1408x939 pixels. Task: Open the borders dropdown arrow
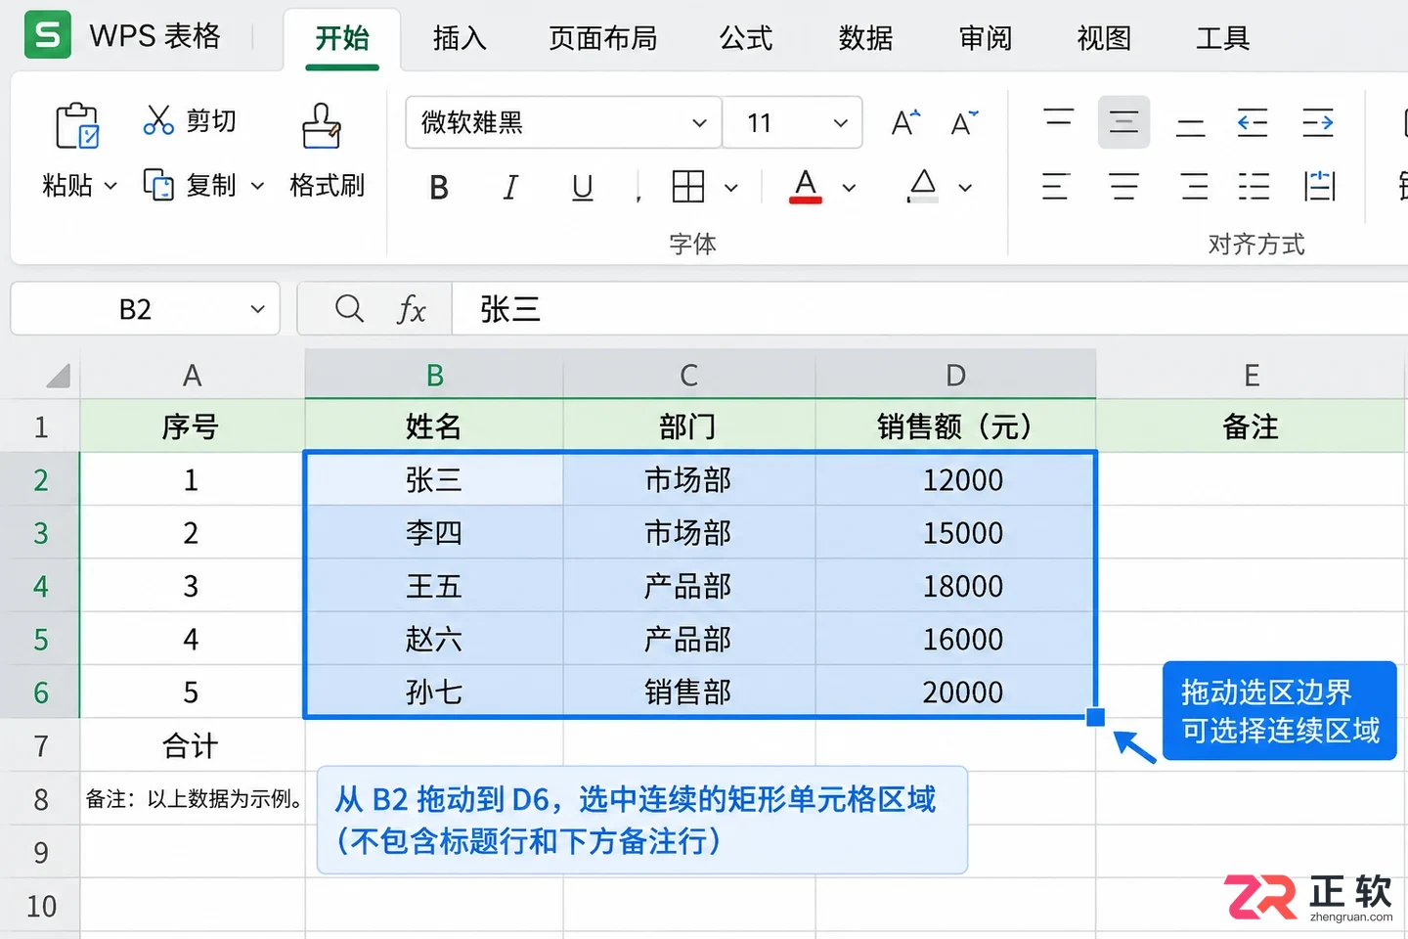click(x=730, y=187)
